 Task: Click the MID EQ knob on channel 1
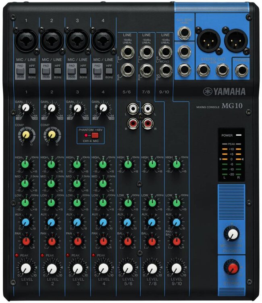coord(26,183)
